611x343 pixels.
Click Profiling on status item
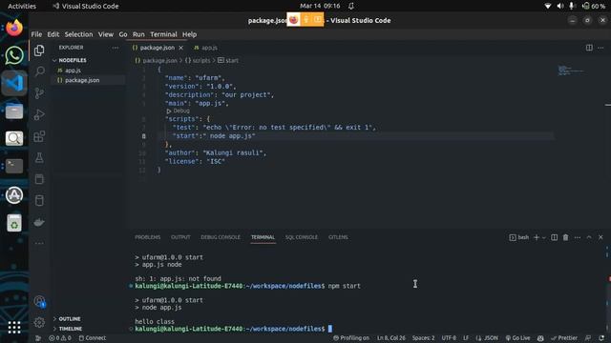coord(351,338)
